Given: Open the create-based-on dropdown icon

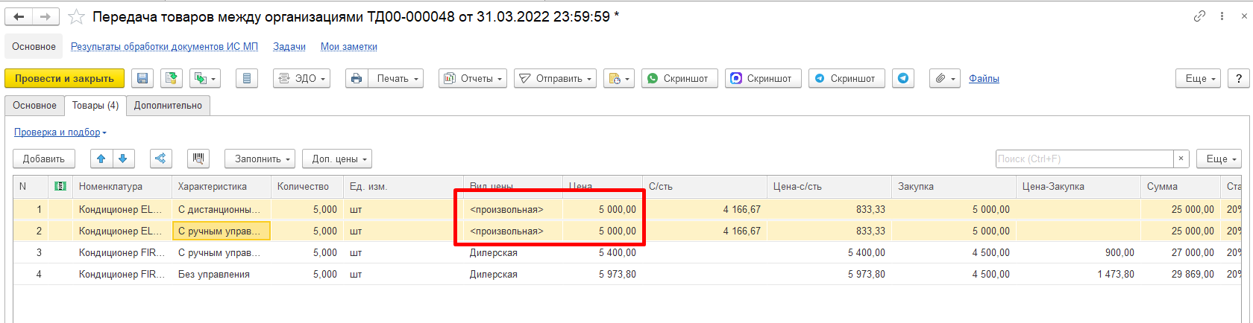Looking at the screenshot, I should 205,78.
